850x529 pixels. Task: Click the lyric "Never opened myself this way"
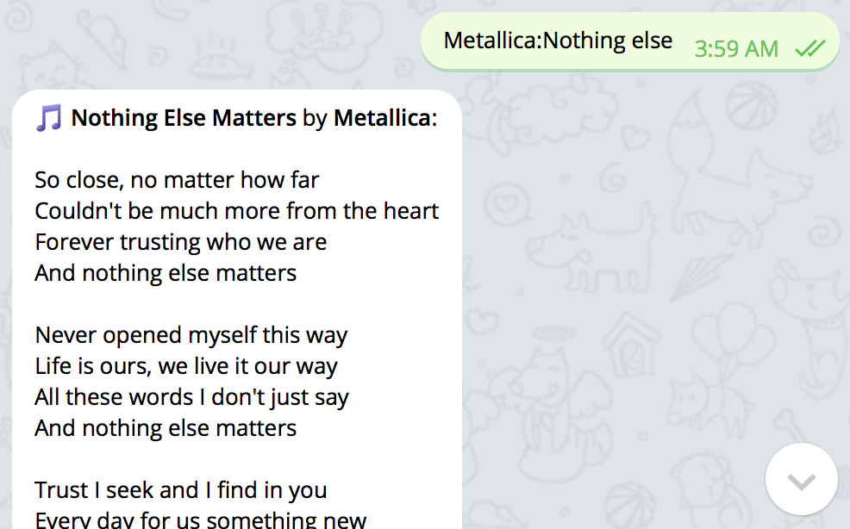tap(191, 335)
